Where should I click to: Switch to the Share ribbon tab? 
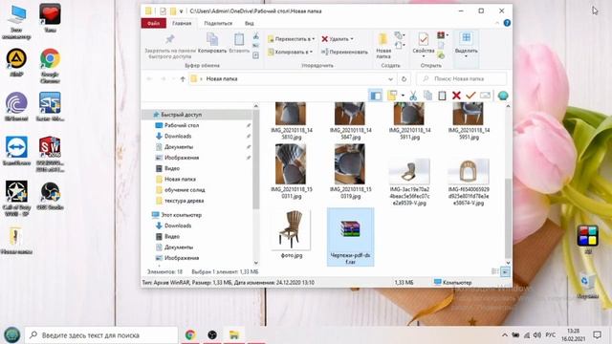pos(218,23)
